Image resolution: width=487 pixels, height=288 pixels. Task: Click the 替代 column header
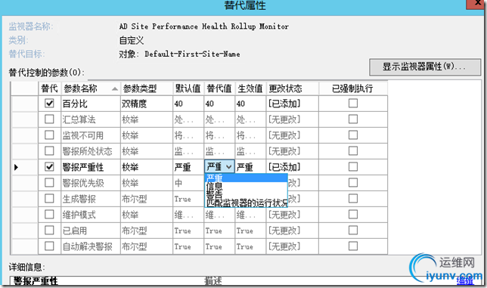coord(50,88)
